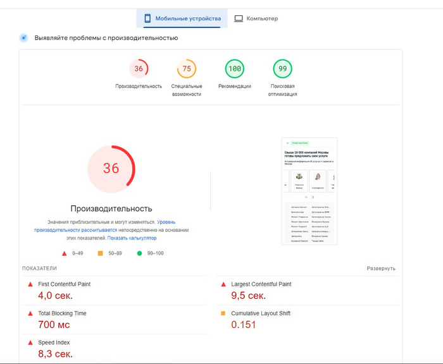Expand the Largest Contentful Paint metric

261,284
